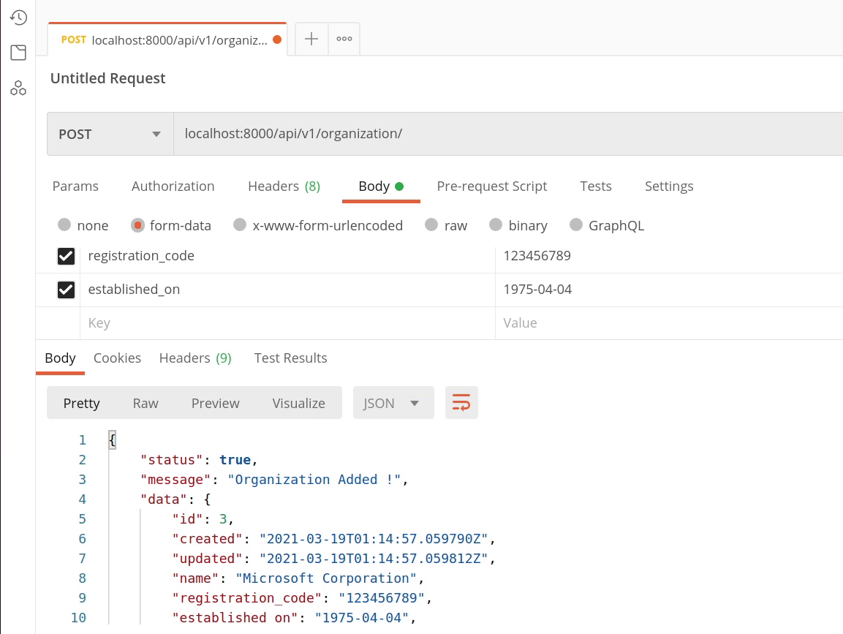Close the request tab via the orange unsaved dot

(x=277, y=40)
